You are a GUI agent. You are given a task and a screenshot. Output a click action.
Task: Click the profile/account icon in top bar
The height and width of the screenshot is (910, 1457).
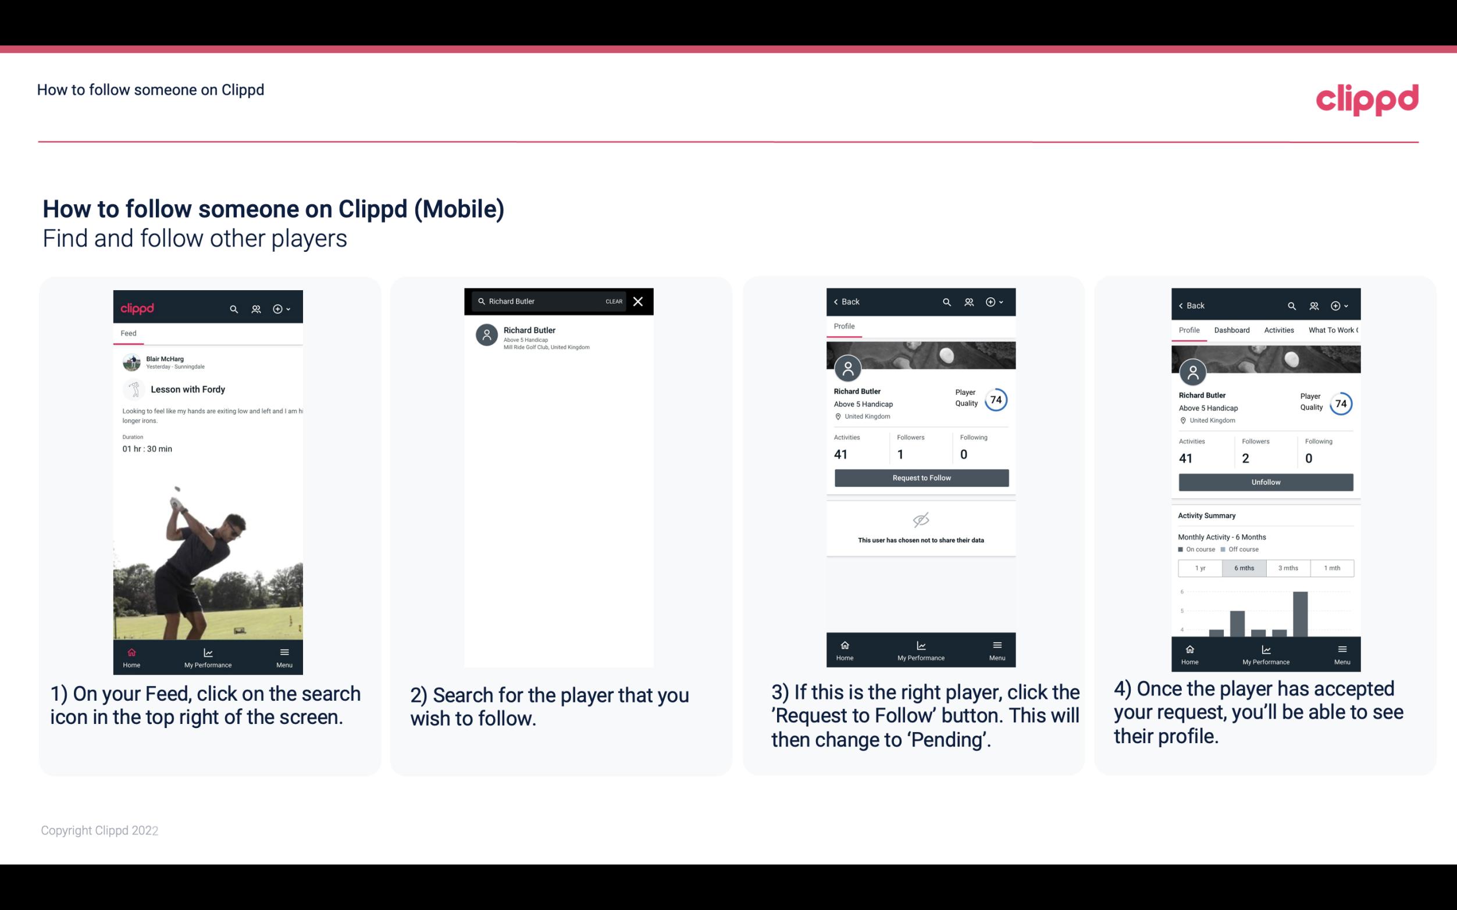tap(256, 307)
